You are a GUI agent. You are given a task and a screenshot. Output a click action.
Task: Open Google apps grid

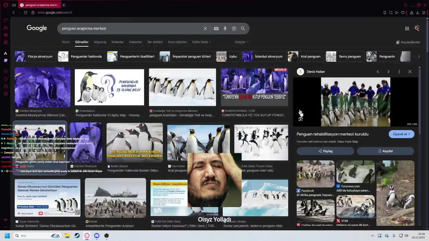[407, 28]
